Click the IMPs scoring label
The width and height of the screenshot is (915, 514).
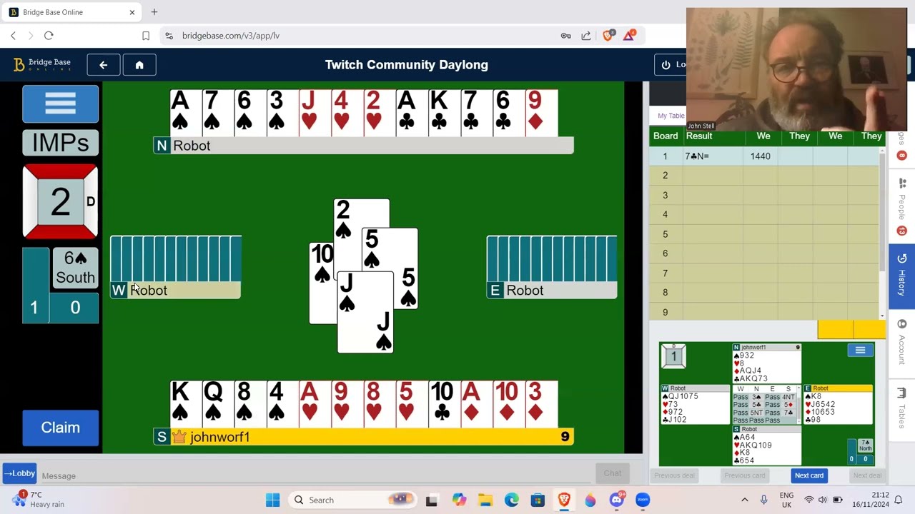60,143
